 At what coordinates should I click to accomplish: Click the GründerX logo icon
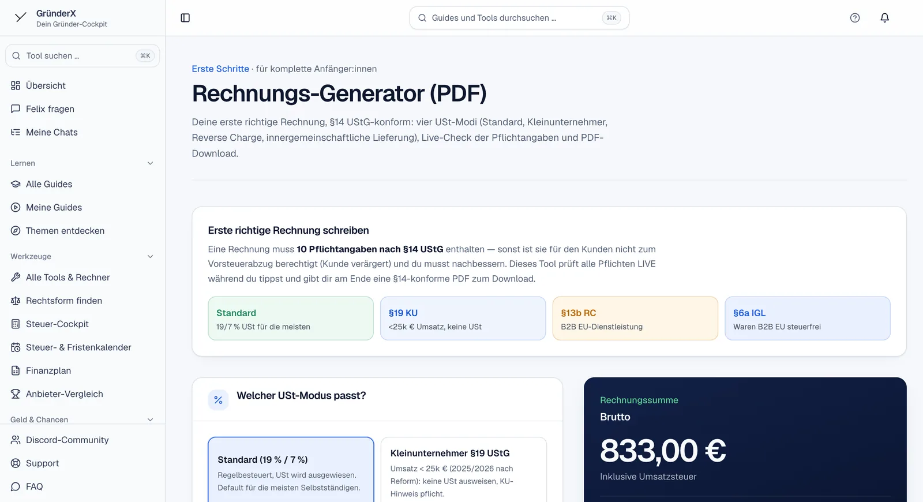tap(21, 17)
